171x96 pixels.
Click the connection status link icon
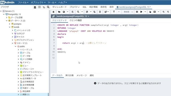(53, 16)
